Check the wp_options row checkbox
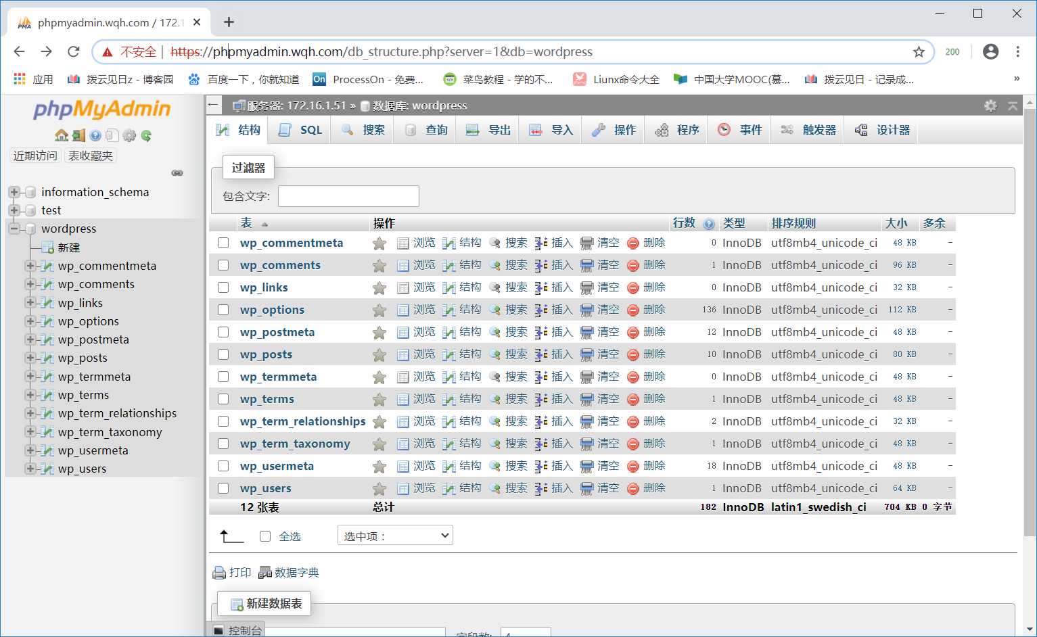This screenshot has height=637, width=1037. (223, 310)
